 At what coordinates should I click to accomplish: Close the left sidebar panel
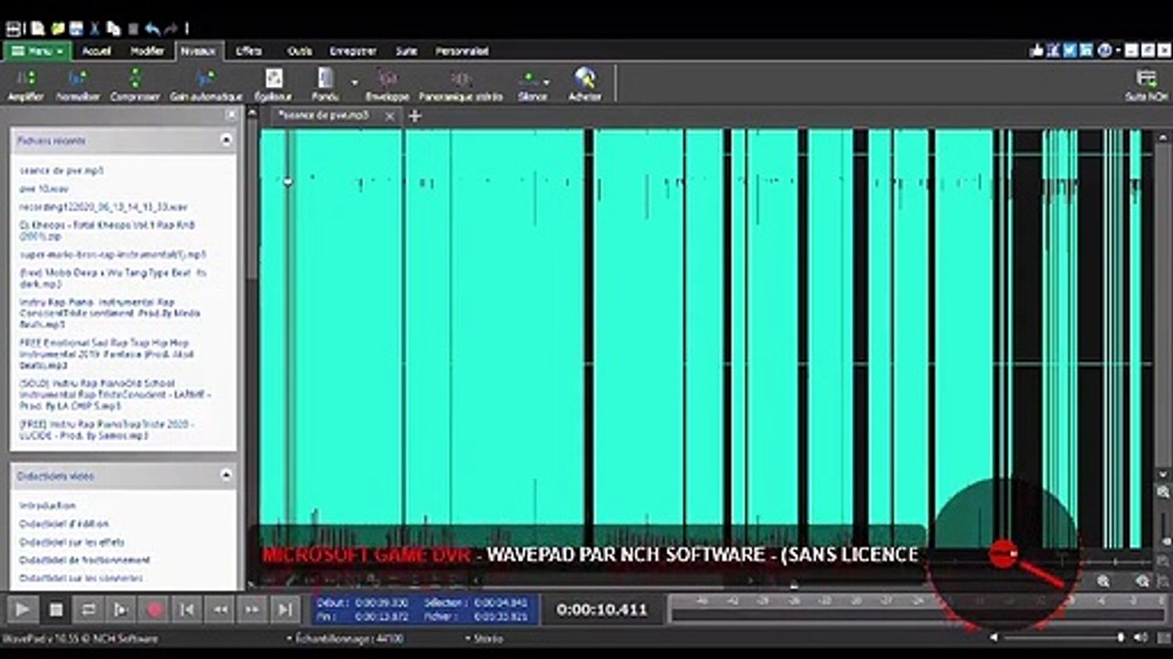coord(231,114)
